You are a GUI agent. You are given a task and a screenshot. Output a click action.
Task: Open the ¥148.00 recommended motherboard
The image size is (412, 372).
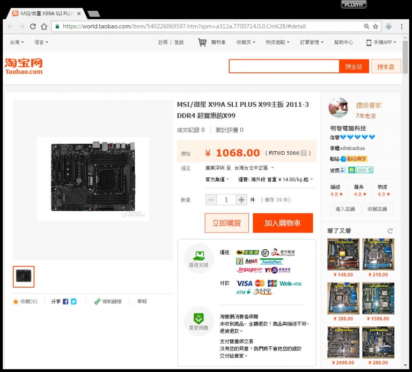coord(343,255)
